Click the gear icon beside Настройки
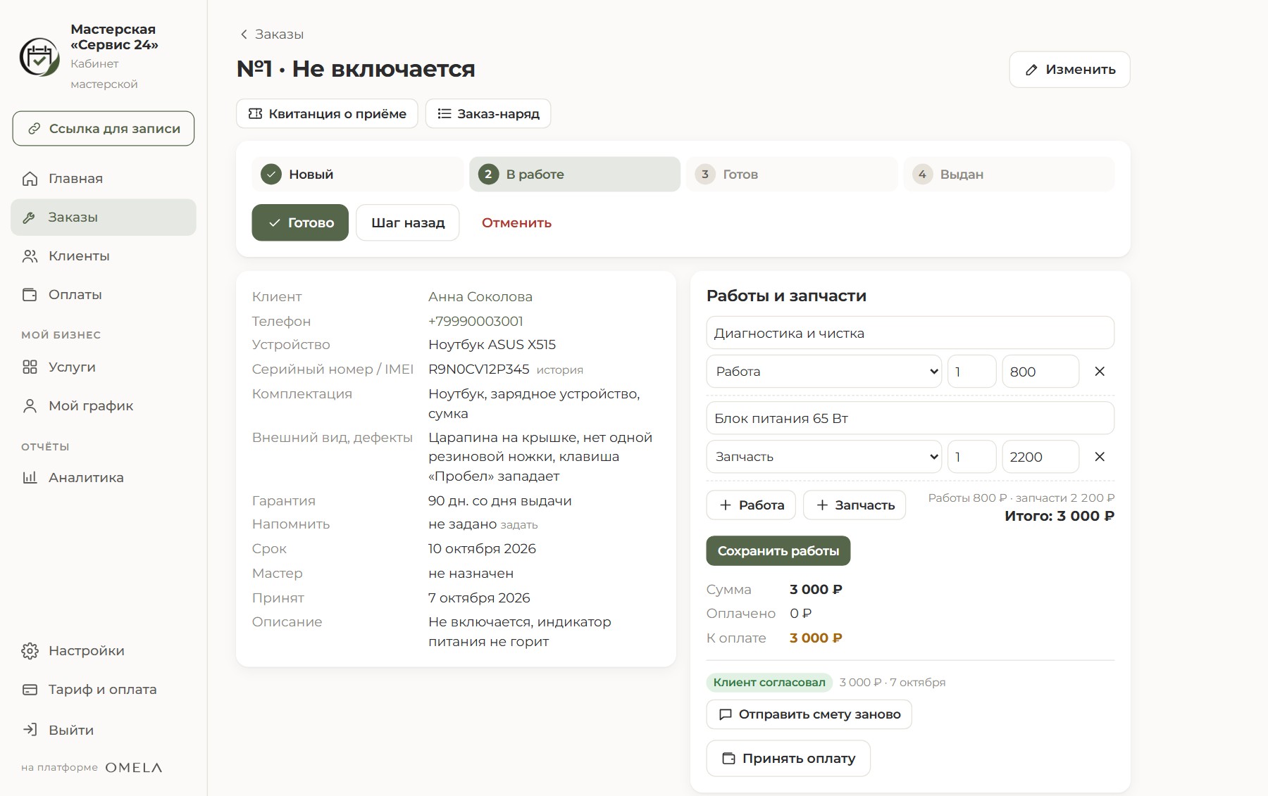 click(x=30, y=651)
